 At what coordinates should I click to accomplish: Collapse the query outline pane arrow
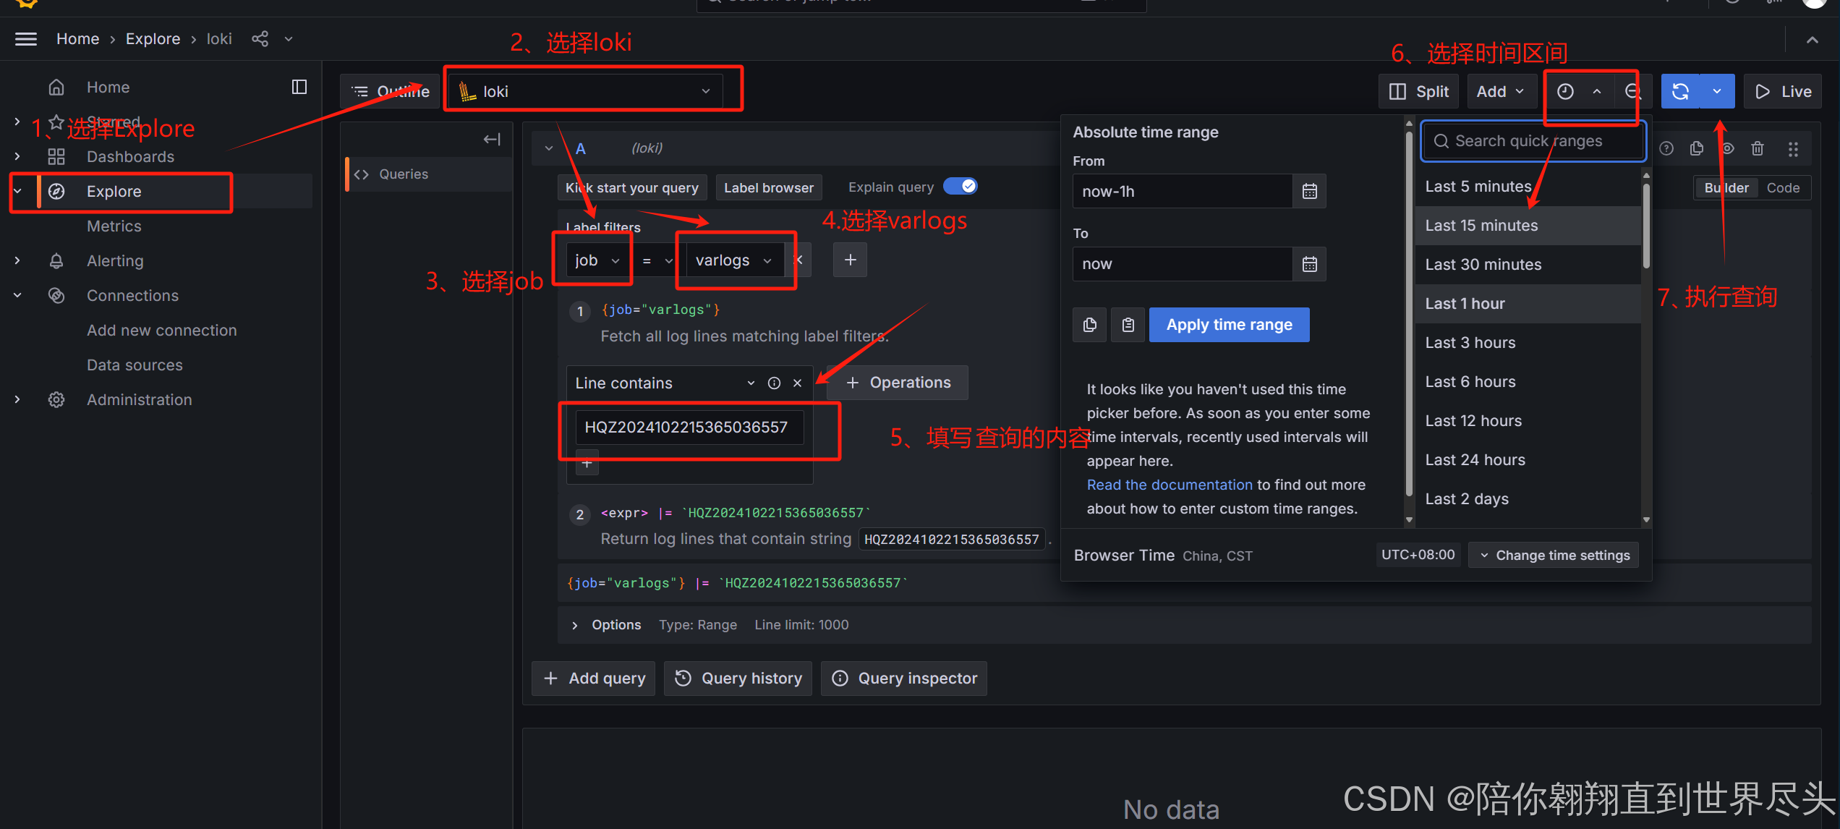click(x=492, y=139)
